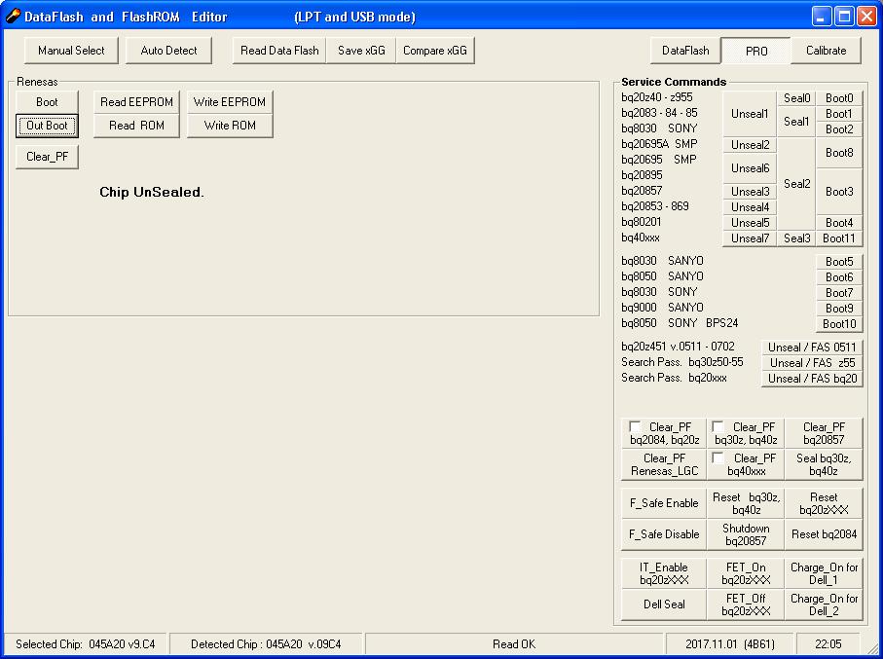Viewport: 883px width, 659px height.
Task: Click the Unseal1 service command
Action: [750, 114]
